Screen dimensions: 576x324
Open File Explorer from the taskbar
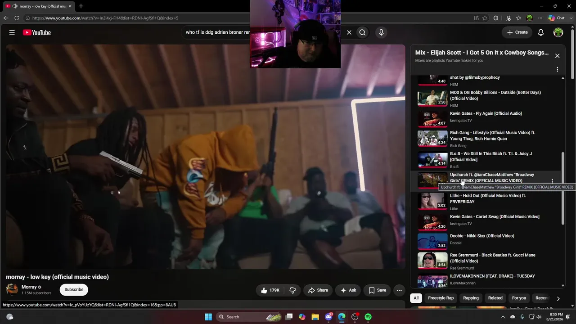(315, 317)
